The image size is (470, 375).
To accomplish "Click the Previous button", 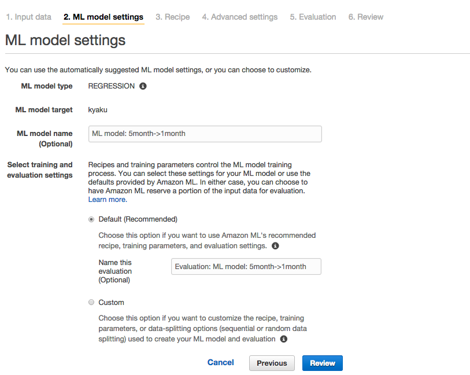I will pyautogui.click(x=272, y=363).
